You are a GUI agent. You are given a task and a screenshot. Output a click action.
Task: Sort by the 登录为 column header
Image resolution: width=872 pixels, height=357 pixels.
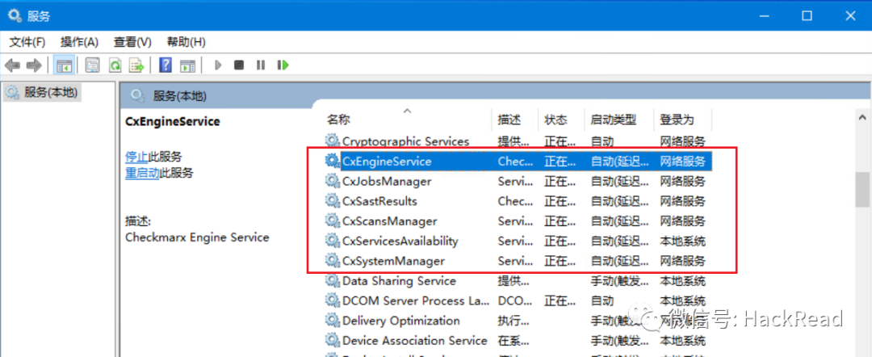[677, 120]
